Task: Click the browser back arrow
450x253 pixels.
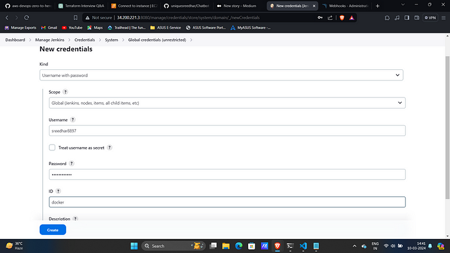Action: 7,17
